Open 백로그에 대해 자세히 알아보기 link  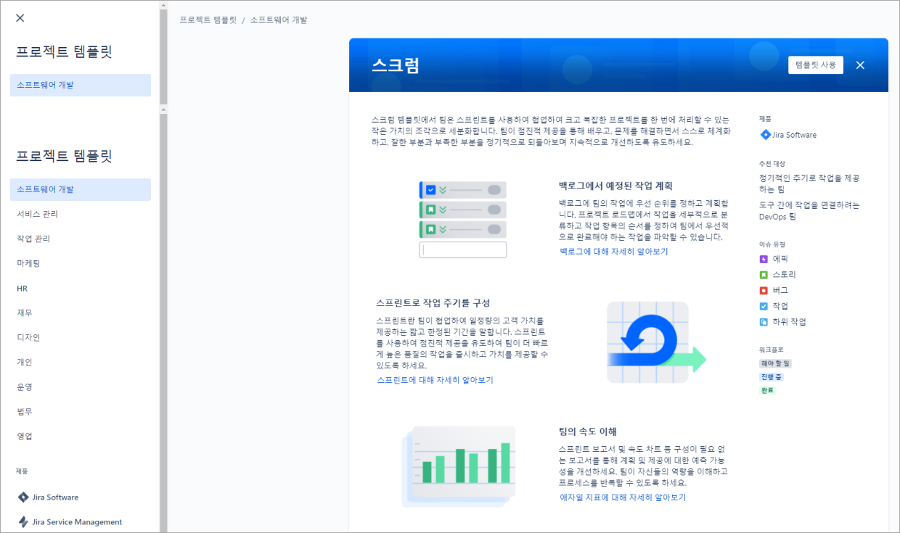(613, 252)
